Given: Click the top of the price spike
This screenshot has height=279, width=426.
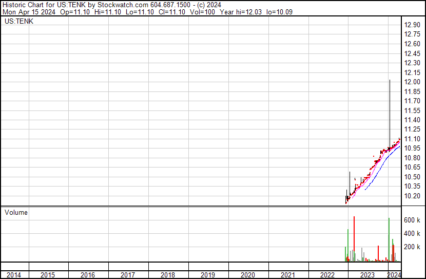Looking at the screenshot, I should pyautogui.click(x=390, y=81).
